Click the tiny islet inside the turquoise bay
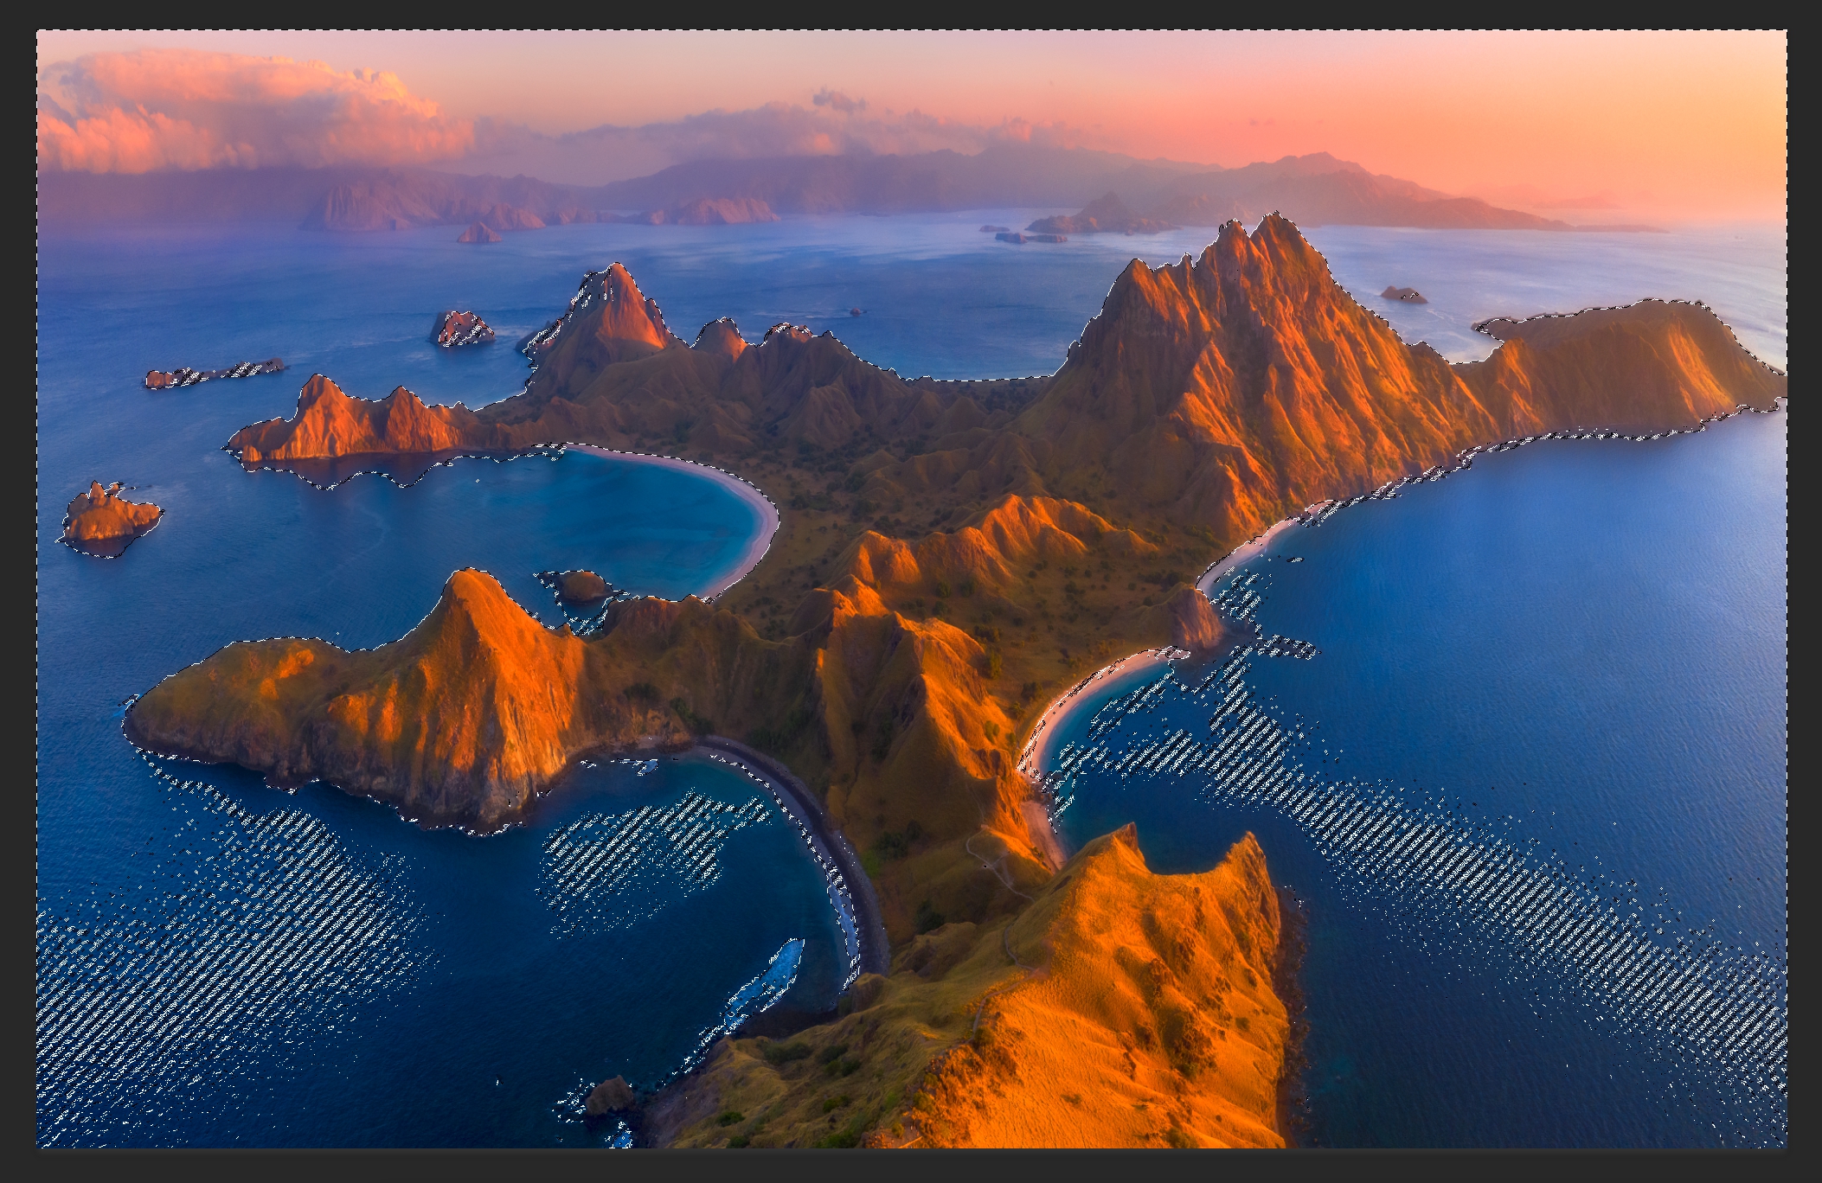Screen dimensions: 1822x1183 click(x=581, y=585)
